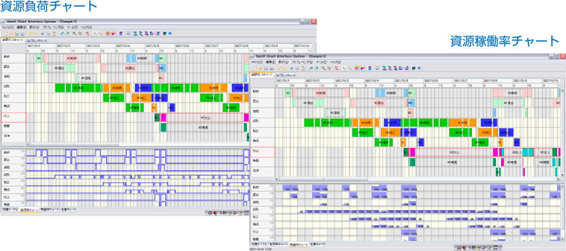Screen dimensions: 566x251
Task: Open ヘルプ menu in back window
Action: (x=86, y=27)
